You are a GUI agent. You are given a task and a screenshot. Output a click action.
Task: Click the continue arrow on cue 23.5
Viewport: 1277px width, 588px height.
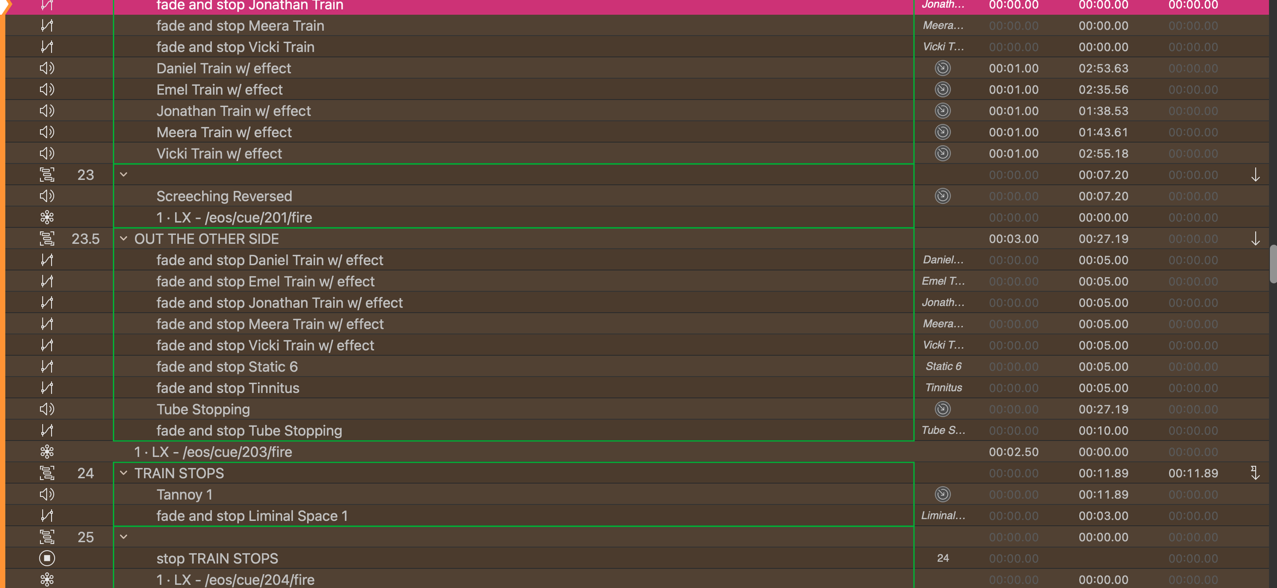(x=1256, y=239)
